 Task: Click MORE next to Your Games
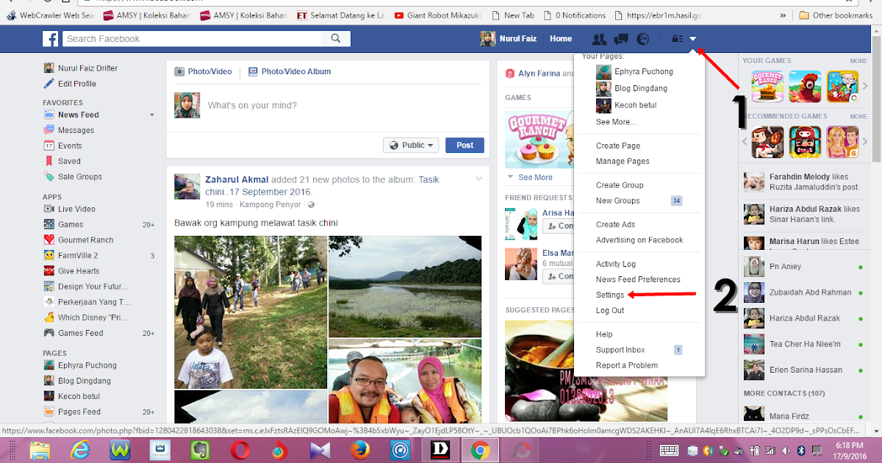[858, 61]
